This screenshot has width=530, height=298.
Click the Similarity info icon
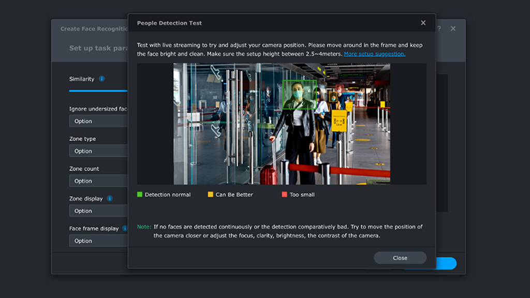pos(101,79)
